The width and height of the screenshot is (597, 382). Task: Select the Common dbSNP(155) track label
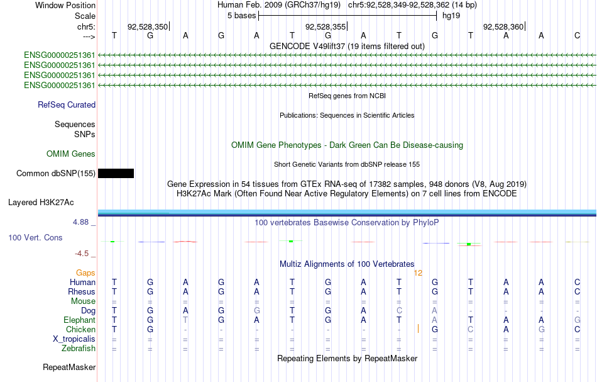[x=56, y=174]
